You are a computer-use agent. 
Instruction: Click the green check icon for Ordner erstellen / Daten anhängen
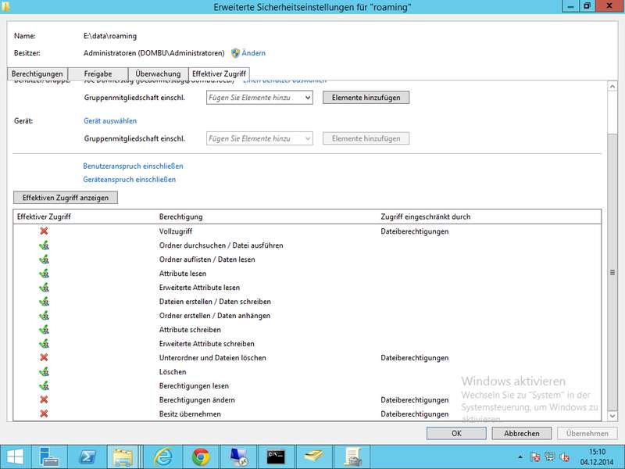click(44, 316)
